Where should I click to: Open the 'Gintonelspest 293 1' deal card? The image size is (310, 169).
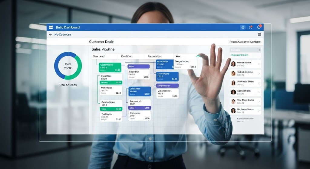(167, 93)
